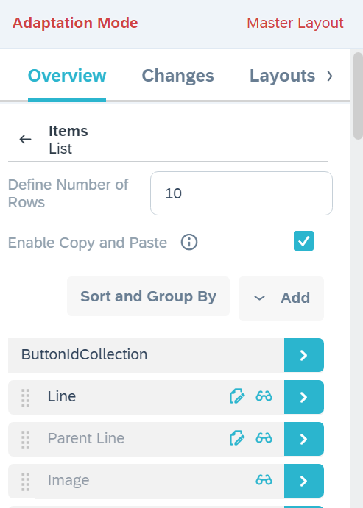363x508 pixels.
Task: Click the back arrow next to Items
Action: (25, 140)
